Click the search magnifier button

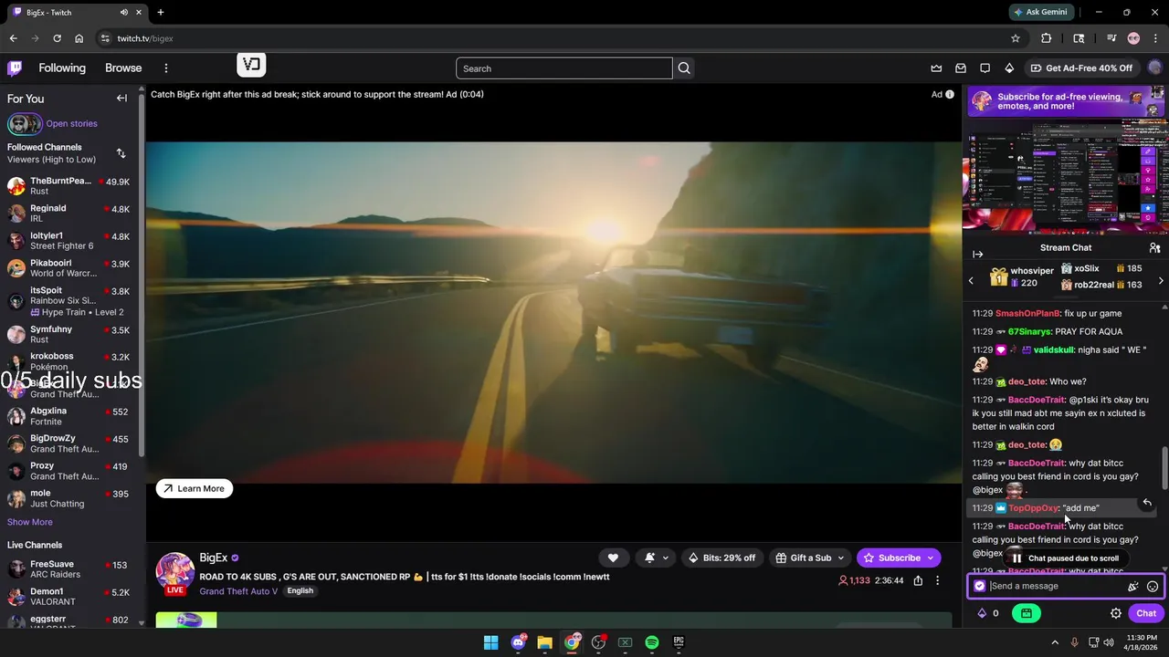(x=684, y=68)
